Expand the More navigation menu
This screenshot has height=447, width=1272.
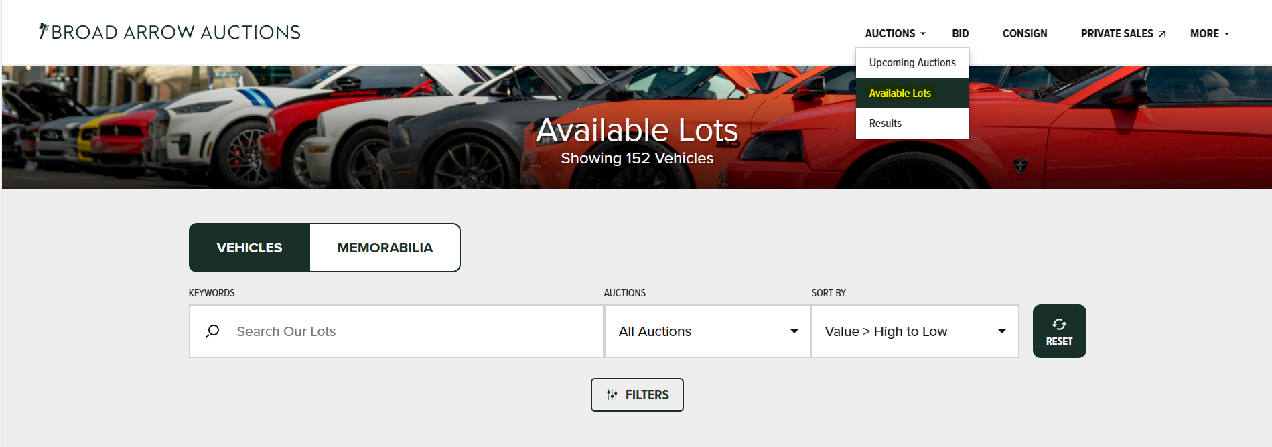click(x=1209, y=33)
